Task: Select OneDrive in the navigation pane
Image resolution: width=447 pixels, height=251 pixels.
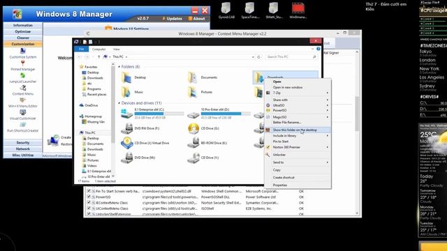Action: coord(89,105)
